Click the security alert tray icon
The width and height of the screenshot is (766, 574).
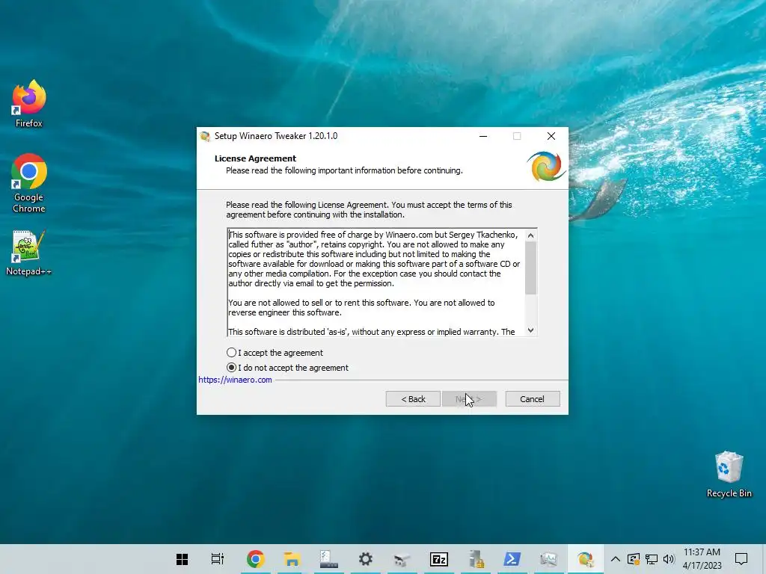click(x=633, y=559)
